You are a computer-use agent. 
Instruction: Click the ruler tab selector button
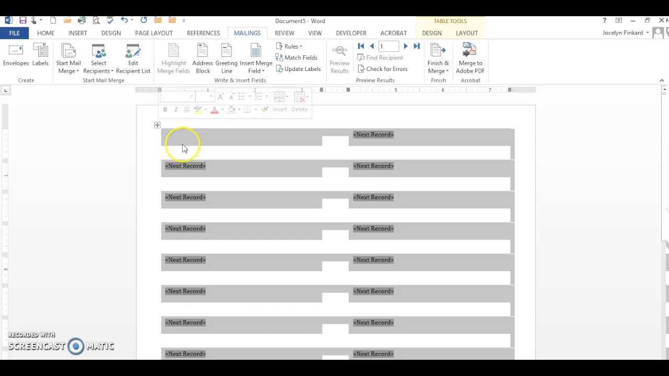click(x=6, y=90)
